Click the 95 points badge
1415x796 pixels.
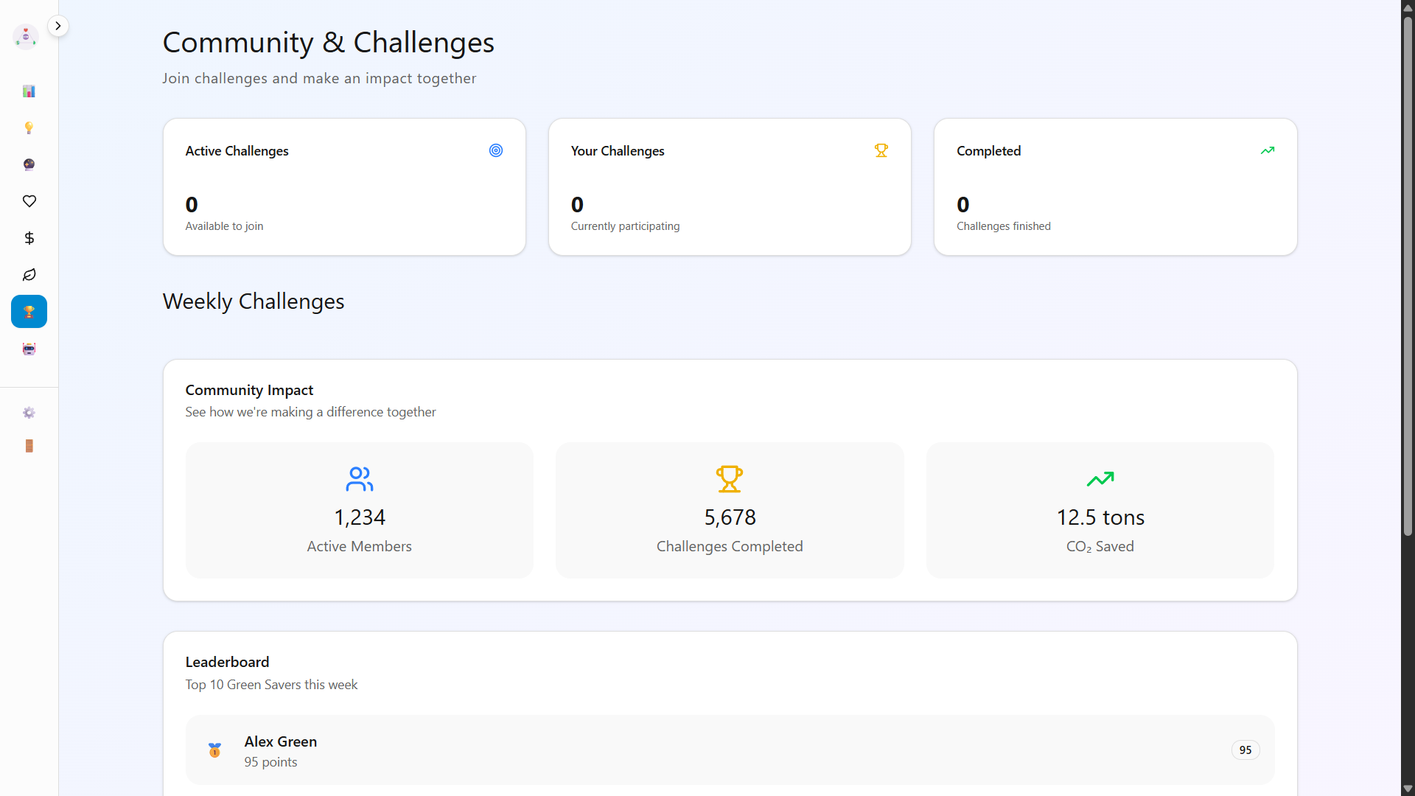[1245, 750]
